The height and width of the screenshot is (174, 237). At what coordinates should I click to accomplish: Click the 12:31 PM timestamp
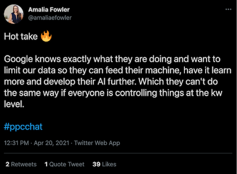tap(17, 143)
